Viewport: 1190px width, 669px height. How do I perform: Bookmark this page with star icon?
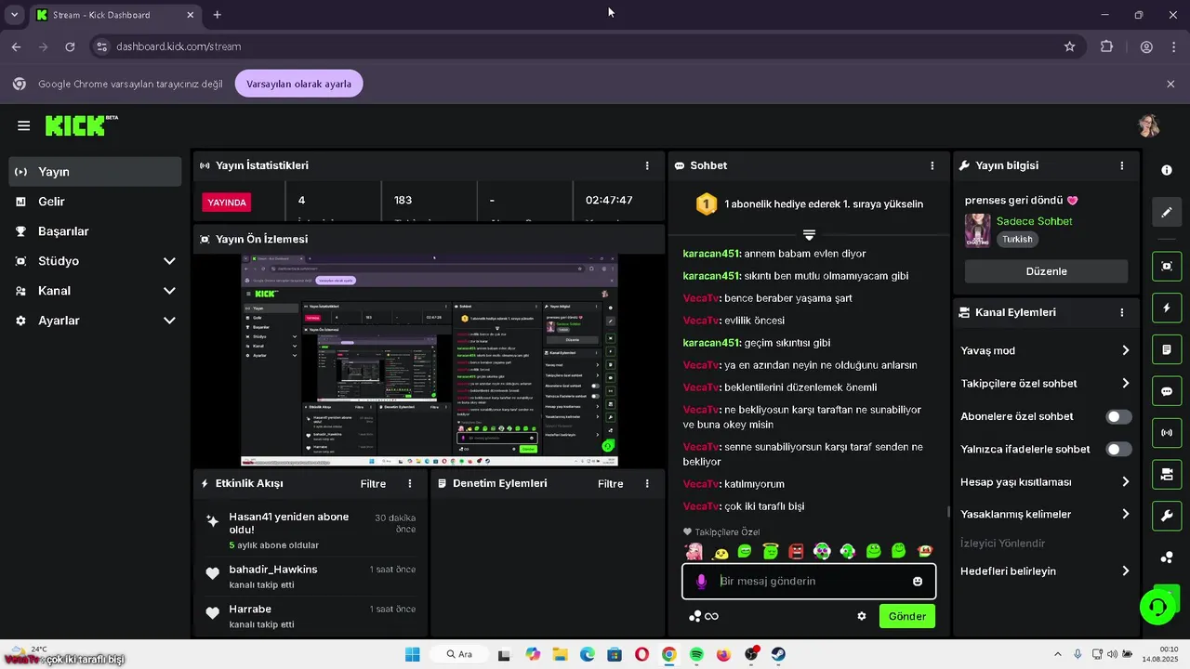click(x=1069, y=46)
